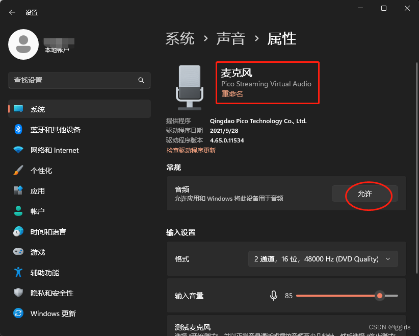The image size is (419, 336).
Task: Click the 游戏 gamepad icon
Action: click(x=18, y=252)
